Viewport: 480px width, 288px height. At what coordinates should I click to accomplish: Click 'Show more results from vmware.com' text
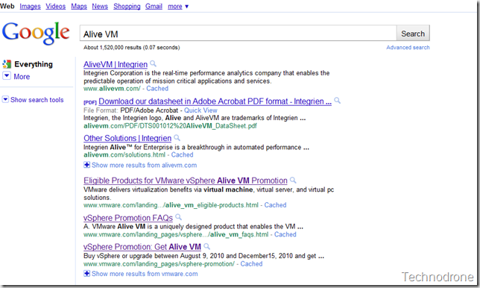[x=145, y=274]
